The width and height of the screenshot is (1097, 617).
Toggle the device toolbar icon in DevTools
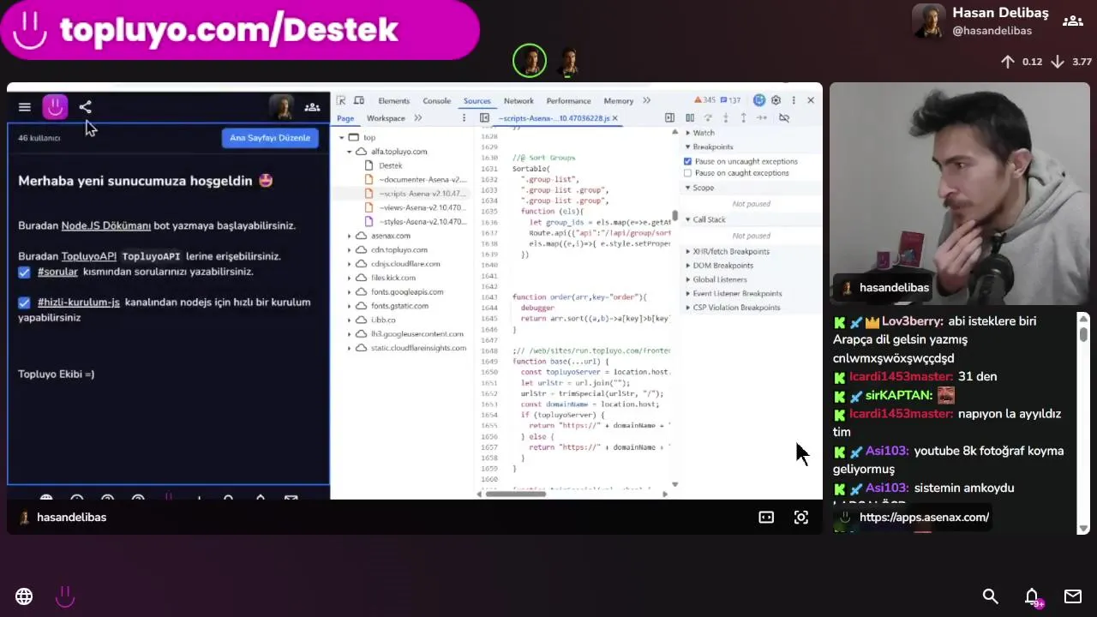click(x=359, y=100)
